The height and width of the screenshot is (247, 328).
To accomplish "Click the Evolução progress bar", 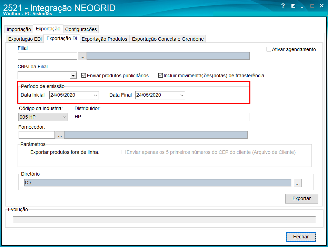I will click(x=164, y=220).
